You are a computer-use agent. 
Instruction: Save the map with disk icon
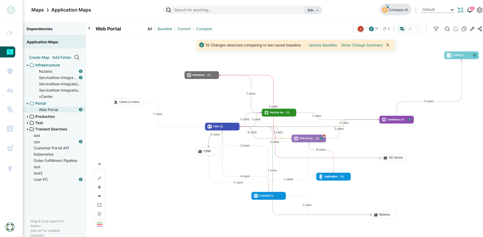[x=456, y=29]
